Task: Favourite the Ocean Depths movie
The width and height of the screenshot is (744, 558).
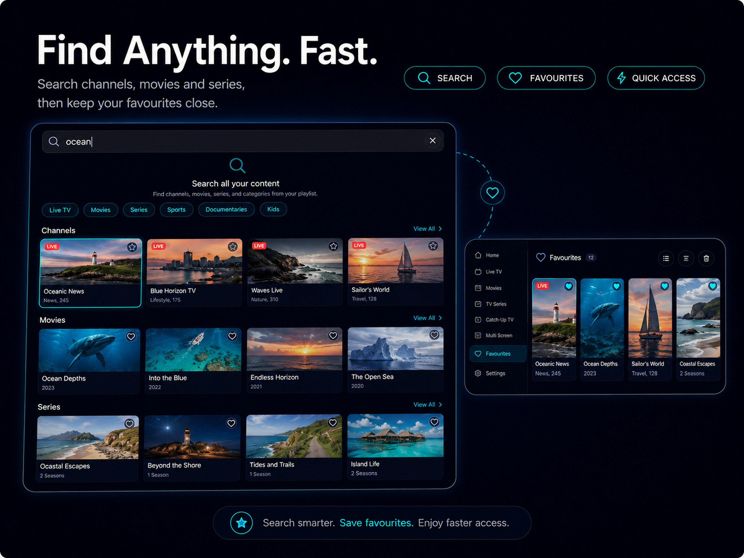Action: (x=131, y=336)
